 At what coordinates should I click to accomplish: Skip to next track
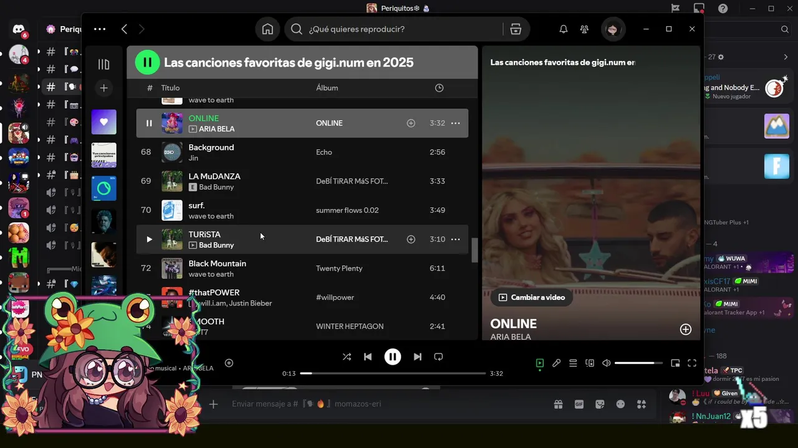pos(418,357)
